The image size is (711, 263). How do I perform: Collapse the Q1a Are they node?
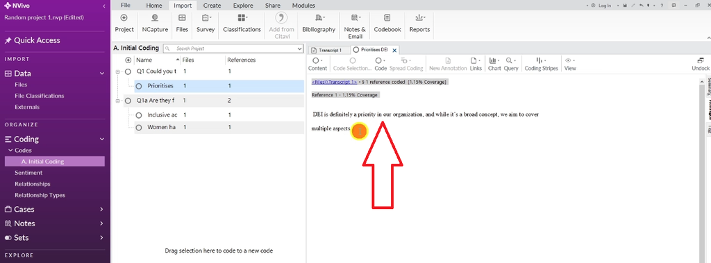(x=117, y=101)
